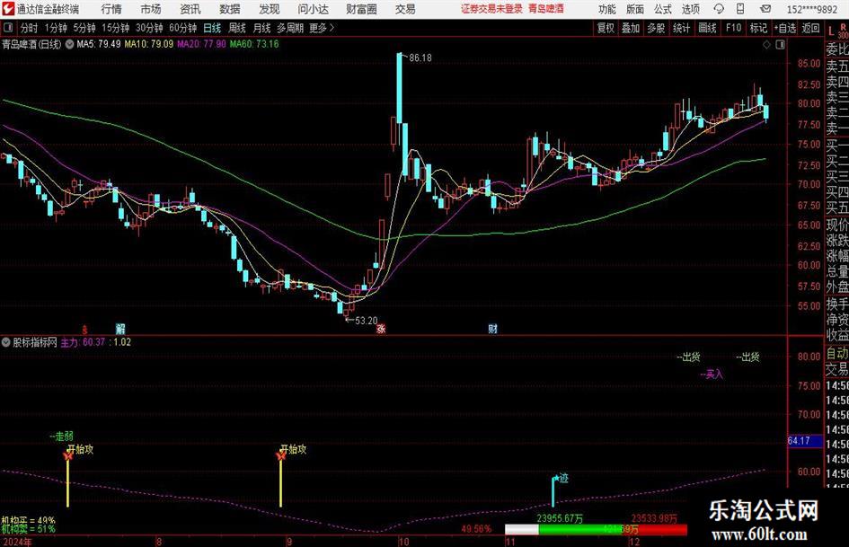Switch to the 周线 weekly tab
Screen dimensions: 849x547
click(x=237, y=28)
